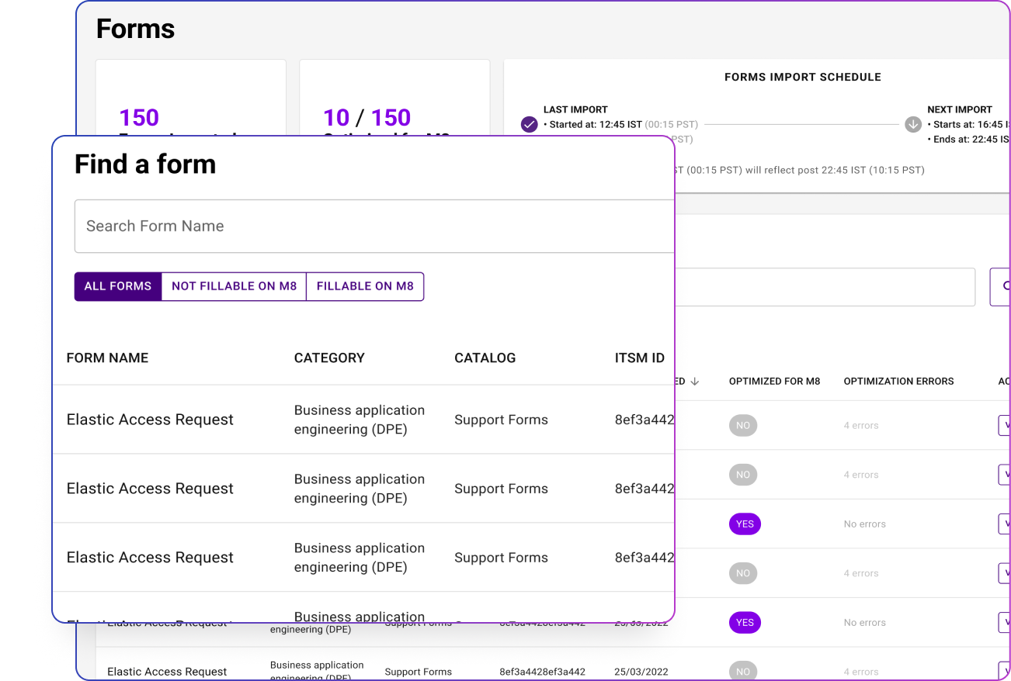This screenshot has height=681, width=1011.
Task: Switch to NOT FILLABLE ON M8 tab
Action: (234, 286)
